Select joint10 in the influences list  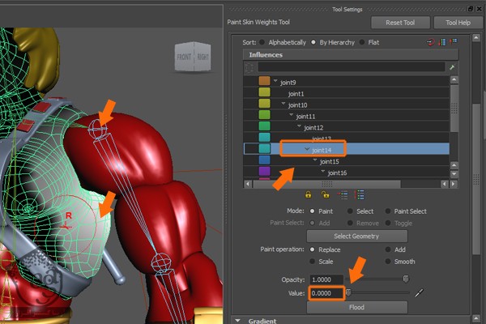pyautogui.click(x=298, y=105)
